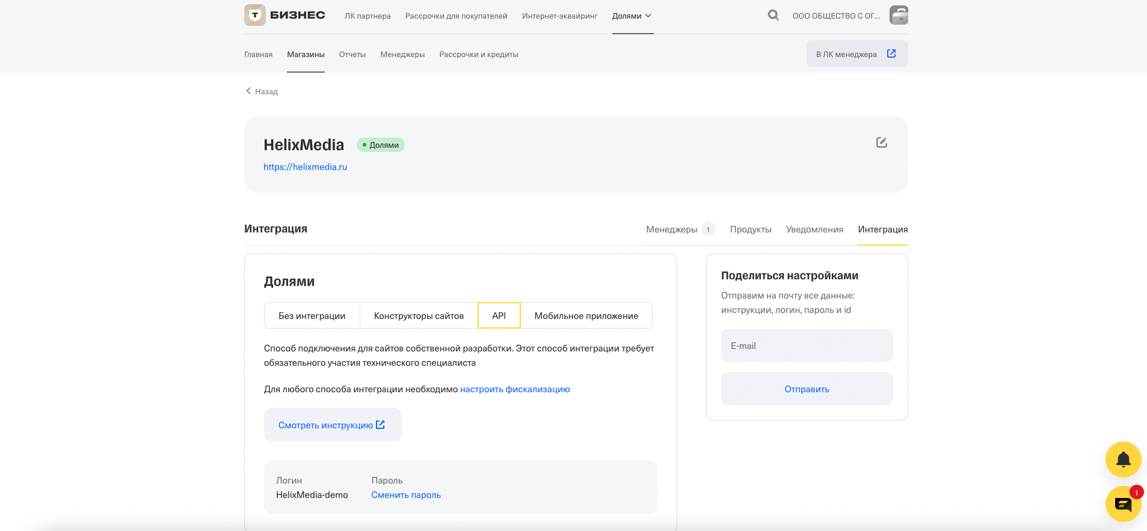The width and height of the screenshot is (1147, 531).
Task: Open the top Менеджеры navigation tab
Action: coord(402,55)
